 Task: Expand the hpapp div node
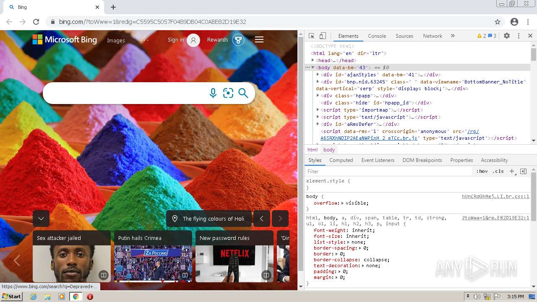pyautogui.click(x=318, y=96)
